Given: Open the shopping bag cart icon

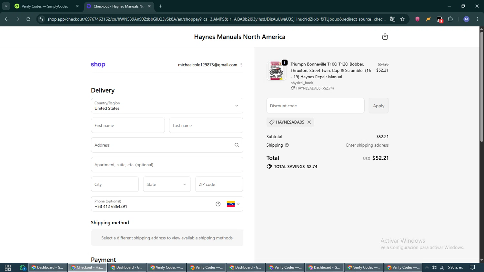Looking at the screenshot, I should pyautogui.click(x=385, y=37).
